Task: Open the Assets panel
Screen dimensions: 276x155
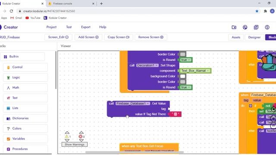Action: tap(236, 37)
